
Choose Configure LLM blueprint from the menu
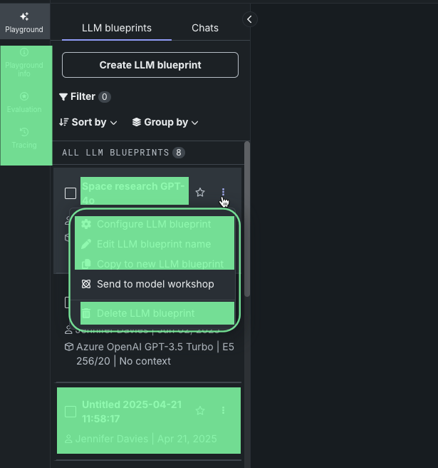(x=152, y=224)
